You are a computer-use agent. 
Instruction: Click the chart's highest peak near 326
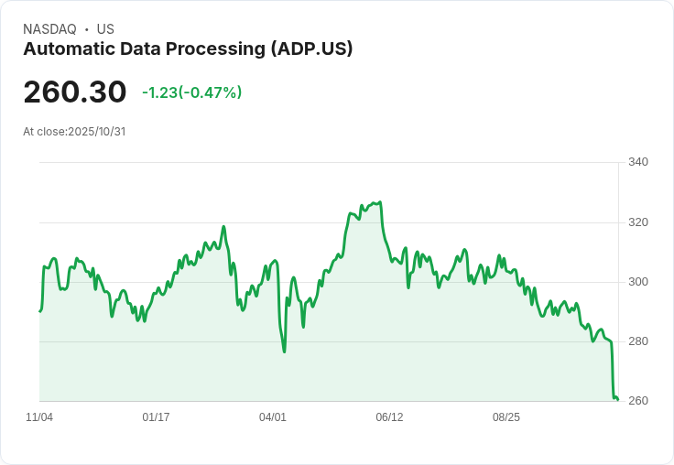379,202
